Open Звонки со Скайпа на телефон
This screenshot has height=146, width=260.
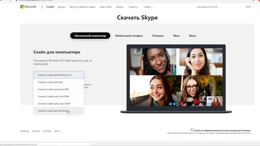(x=82, y=7)
